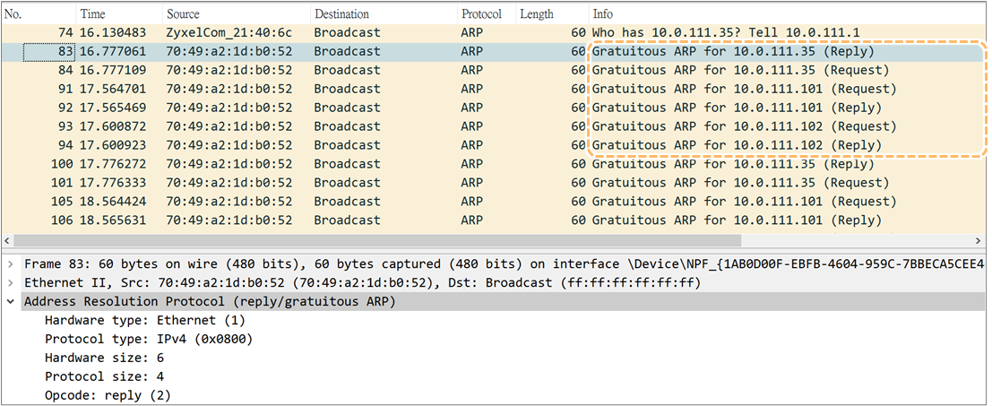This screenshot has height=406, width=992.
Task: Sort by the Source column header
Action: 237,14
